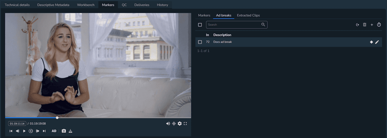
Task: Click the export arrow icon above list
Action: (357, 25)
